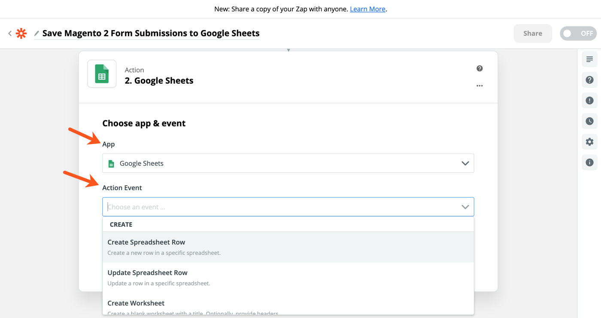Click the Google Sheets app icon
This screenshot has width=601, height=318.
[102, 73]
